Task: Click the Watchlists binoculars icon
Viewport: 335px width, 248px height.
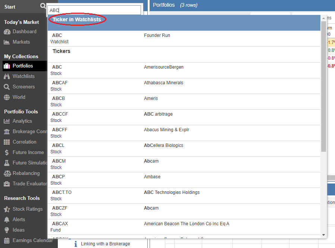Action: pos(7,76)
